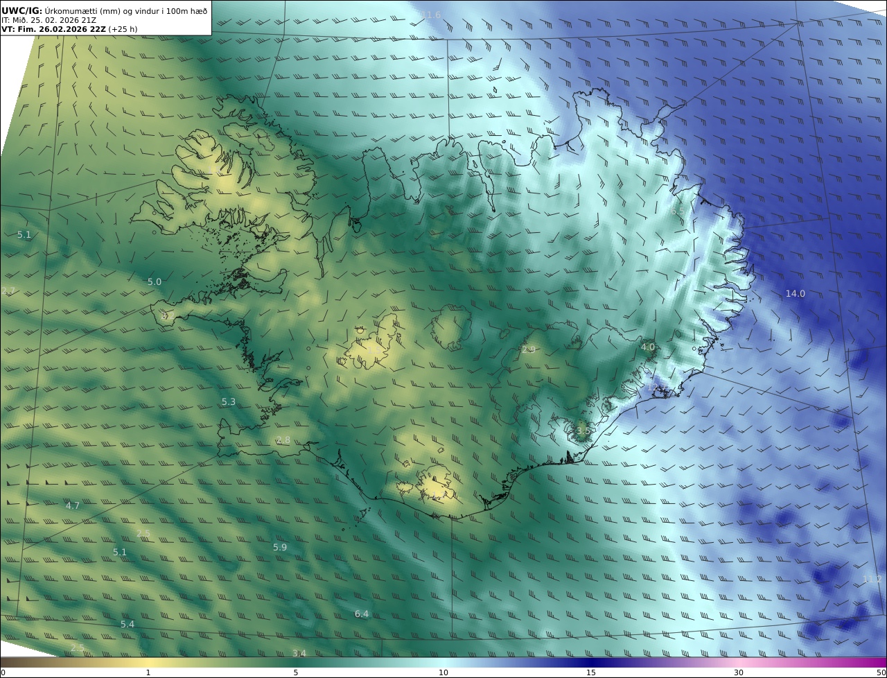Click the '6.5' value in northeast Iceland
Viewport: 887px width, 678px height.
point(677,210)
